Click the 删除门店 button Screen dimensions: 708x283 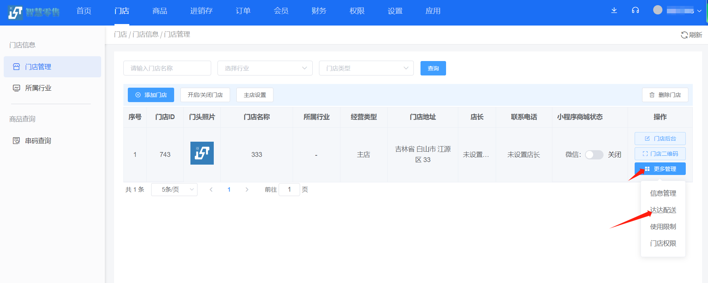(x=665, y=95)
